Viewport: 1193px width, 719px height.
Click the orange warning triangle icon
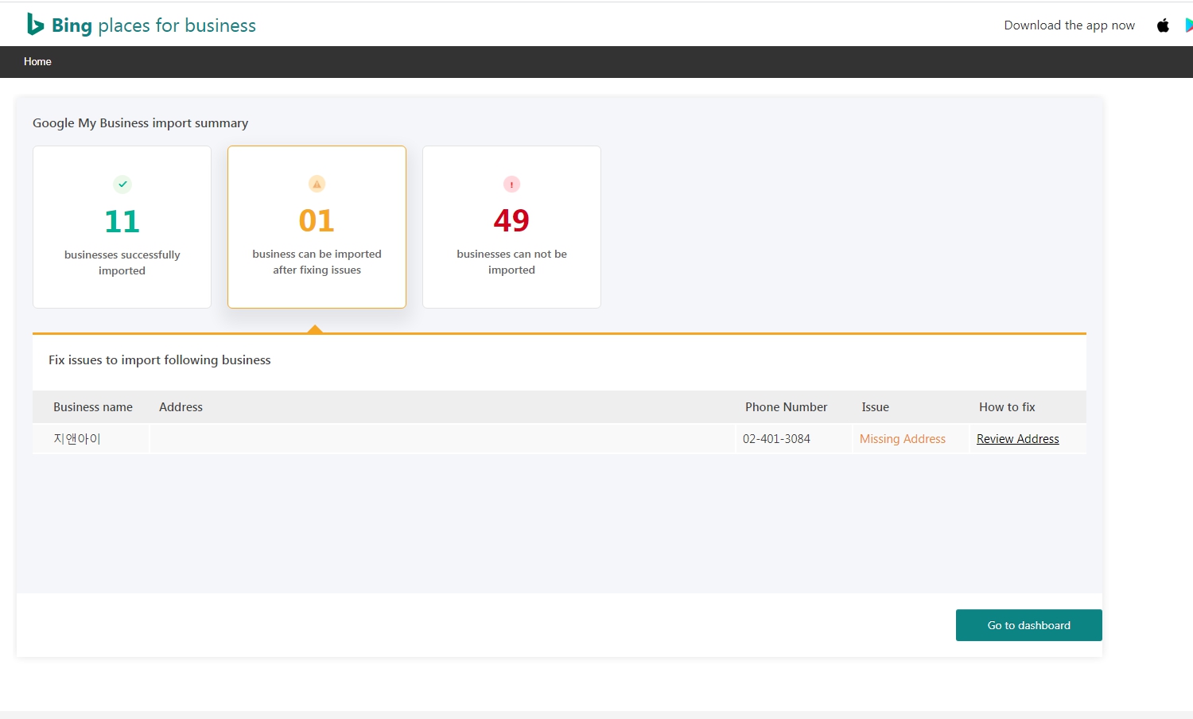pyautogui.click(x=317, y=184)
